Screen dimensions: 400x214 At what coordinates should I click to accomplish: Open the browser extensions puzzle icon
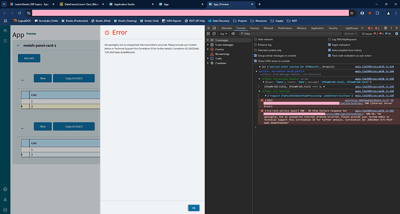[x=377, y=13]
